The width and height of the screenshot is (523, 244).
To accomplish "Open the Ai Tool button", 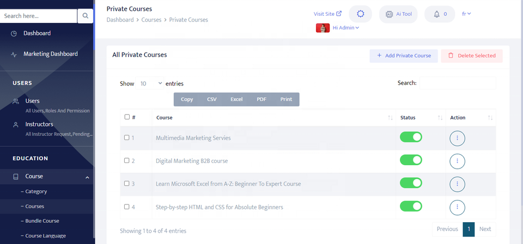I will point(398,14).
